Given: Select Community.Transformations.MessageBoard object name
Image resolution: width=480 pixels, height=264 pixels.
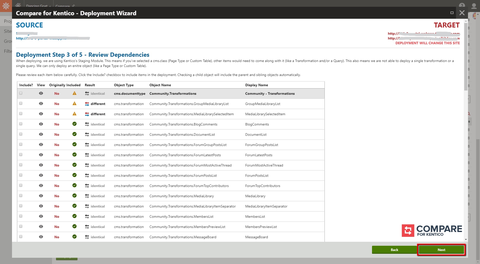Looking at the screenshot, I should point(183,237).
